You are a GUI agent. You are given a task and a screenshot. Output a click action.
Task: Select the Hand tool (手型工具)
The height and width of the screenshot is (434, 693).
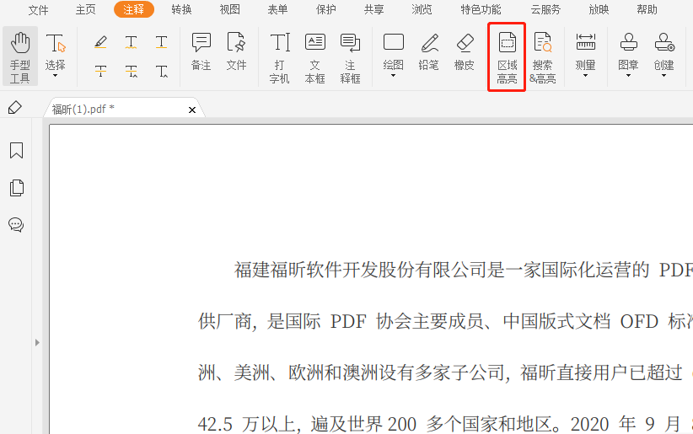[19, 56]
